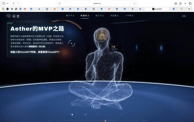The image size is (194, 122).
Task: Click the Aether brain logo
Action: 9,16
